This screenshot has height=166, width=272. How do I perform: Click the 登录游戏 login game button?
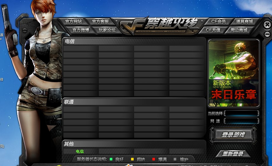pyautogui.click(x=233, y=134)
